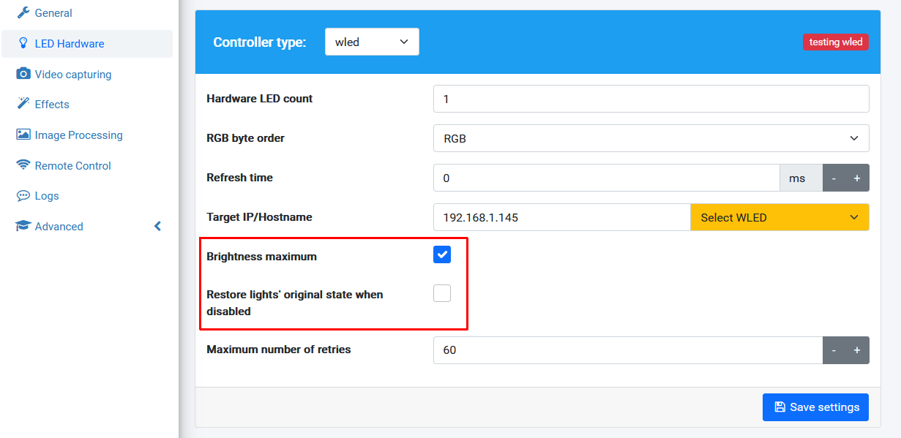This screenshot has width=901, height=438.
Task: Collapse the Advanced menu chevron
Action: 157,227
